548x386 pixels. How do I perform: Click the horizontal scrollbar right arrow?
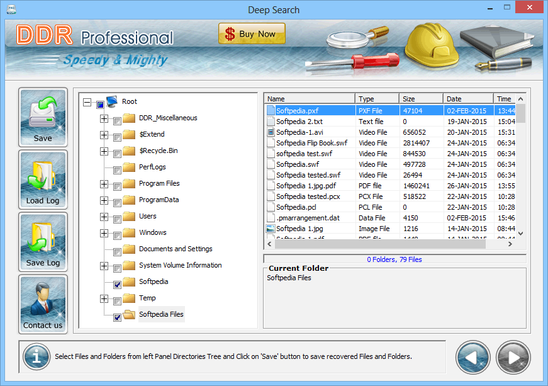[x=510, y=244]
